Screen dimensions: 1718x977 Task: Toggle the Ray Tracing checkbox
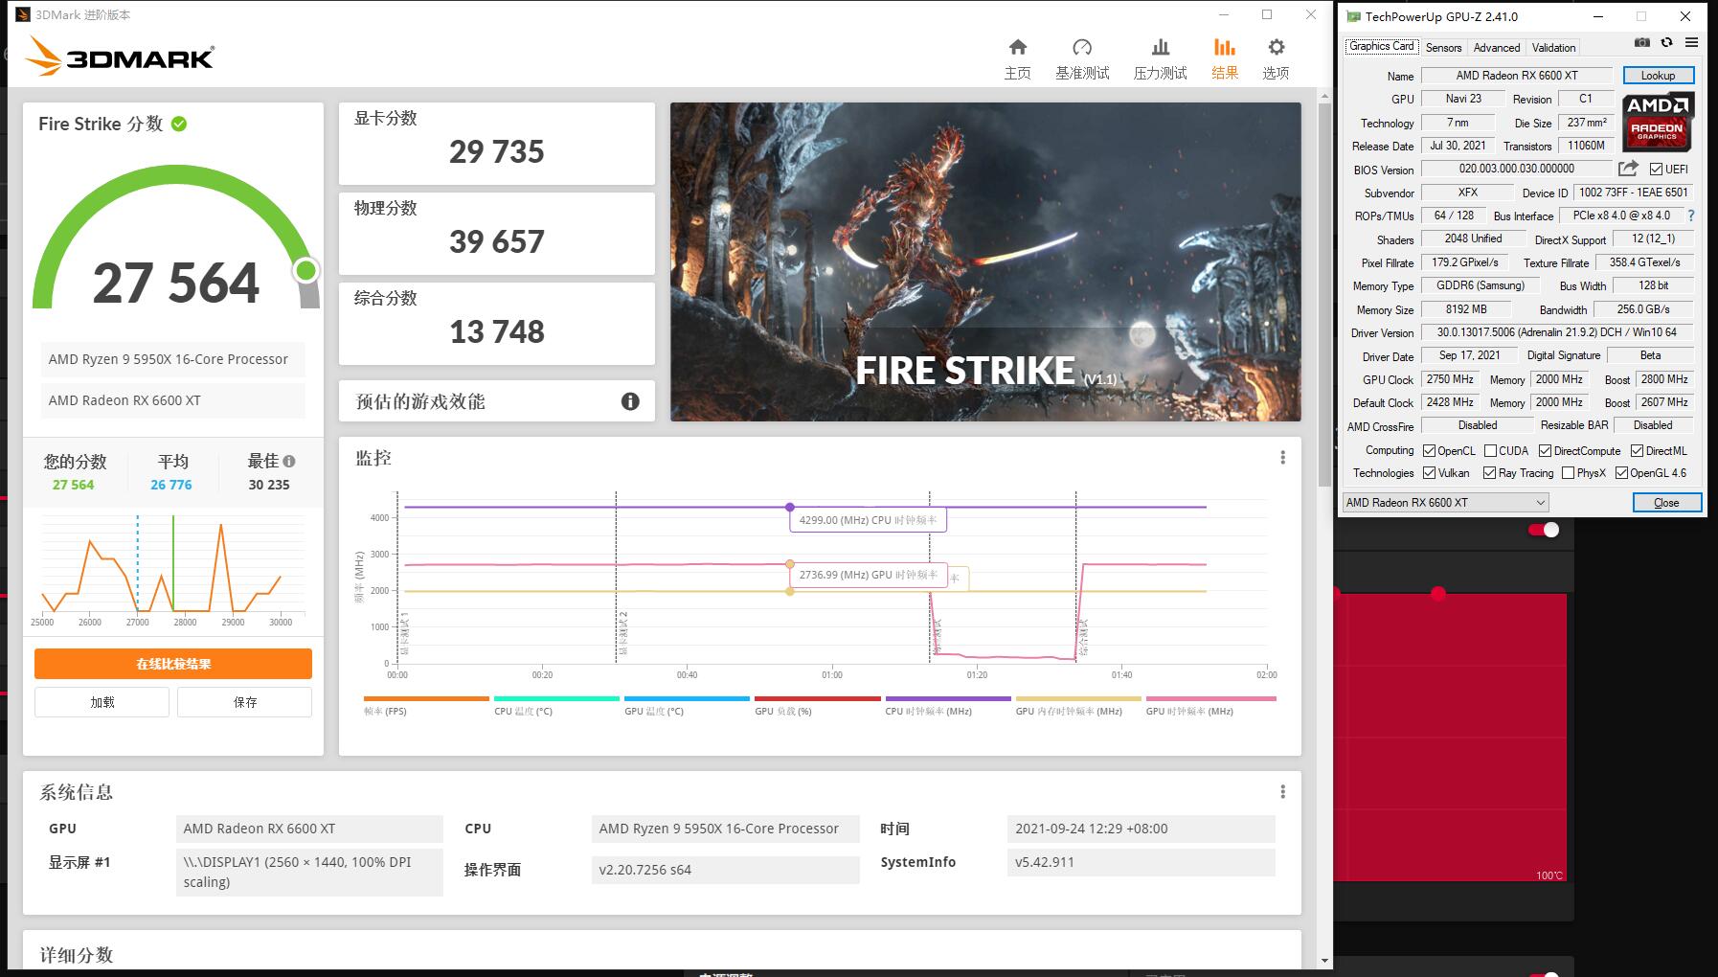(1489, 473)
